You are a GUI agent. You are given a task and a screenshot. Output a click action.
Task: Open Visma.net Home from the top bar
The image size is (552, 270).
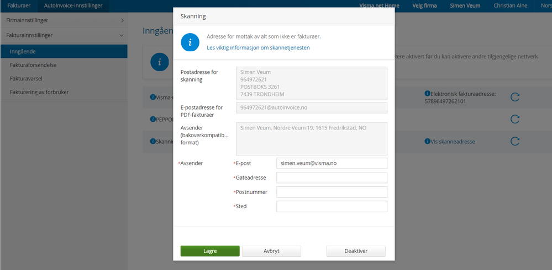[379, 6]
